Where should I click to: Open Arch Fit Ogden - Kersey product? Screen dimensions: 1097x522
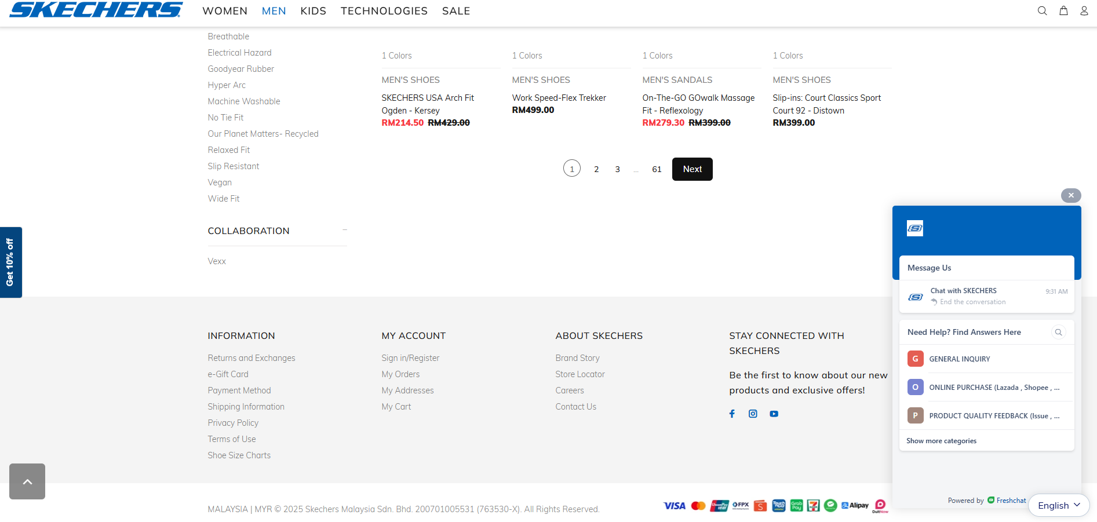pyautogui.click(x=428, y=104)
